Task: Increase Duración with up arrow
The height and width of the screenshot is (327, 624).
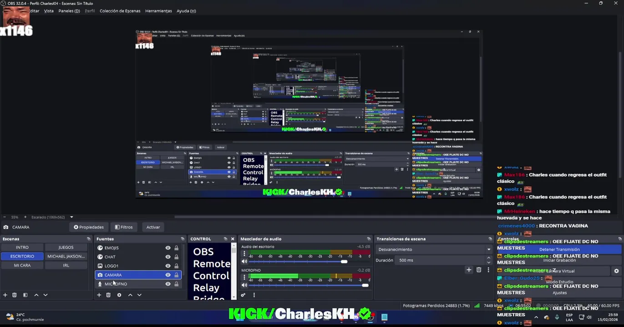Action: click(489, 258)
